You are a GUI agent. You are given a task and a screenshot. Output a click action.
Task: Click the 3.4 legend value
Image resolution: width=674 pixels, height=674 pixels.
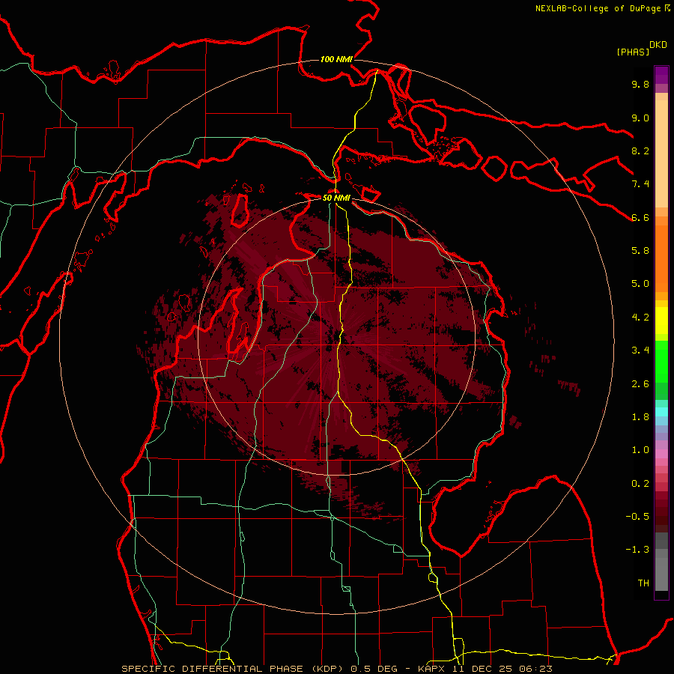pyautogui.click(x=640, y=350)
